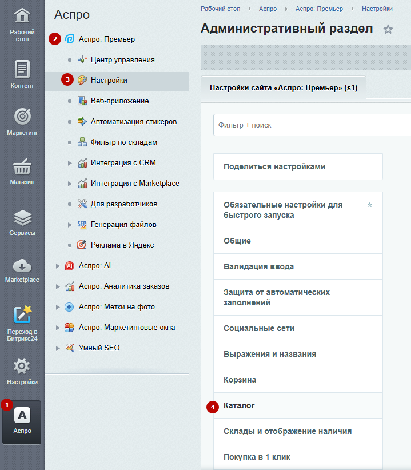Click the Интеграция с Marketplace chart icon
The width and height of the screenshot is (411, 470).
82,183
